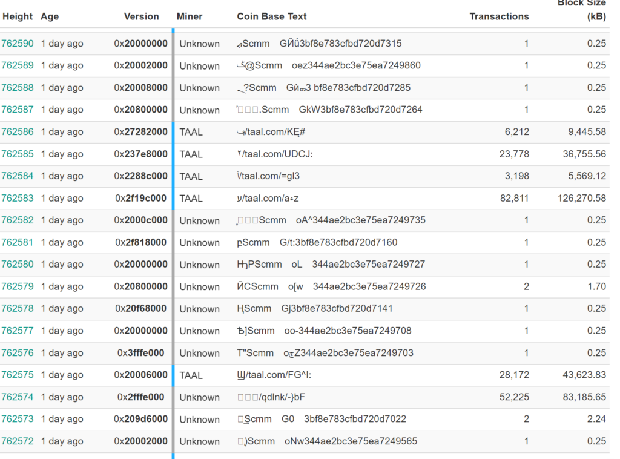The width and height of the screenshot is (620, 459).
Task: Click the Version column header
Action: click(x=141, y=16)
